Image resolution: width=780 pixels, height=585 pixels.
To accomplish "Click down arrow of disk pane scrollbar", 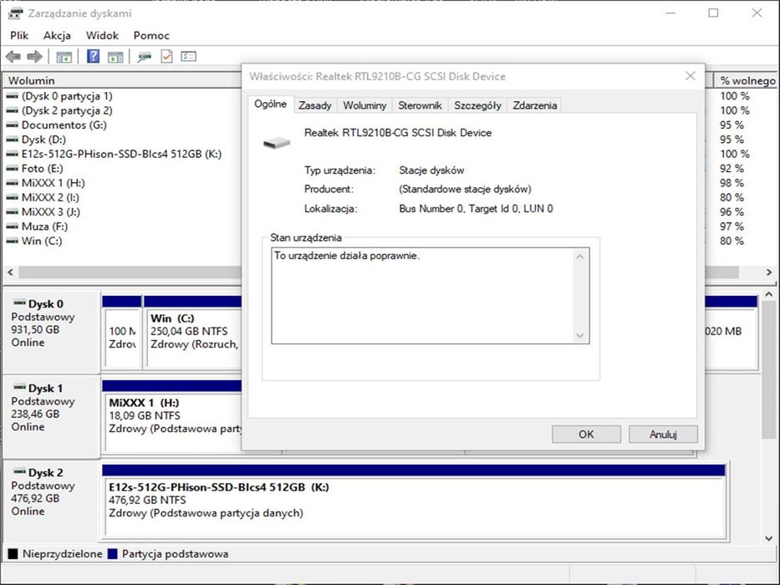I will coord(768,538).
